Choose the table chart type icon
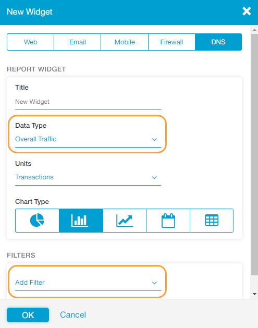The height and width of the screenshot is (328, 258). (x=212, y=220)
